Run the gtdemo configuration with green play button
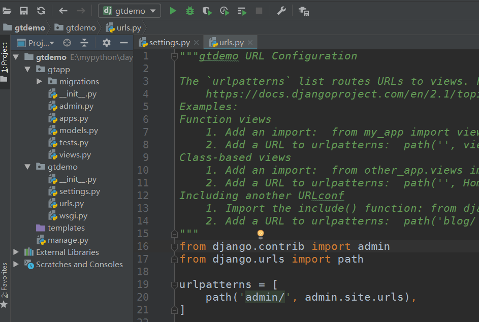 (x=173, y=11)
